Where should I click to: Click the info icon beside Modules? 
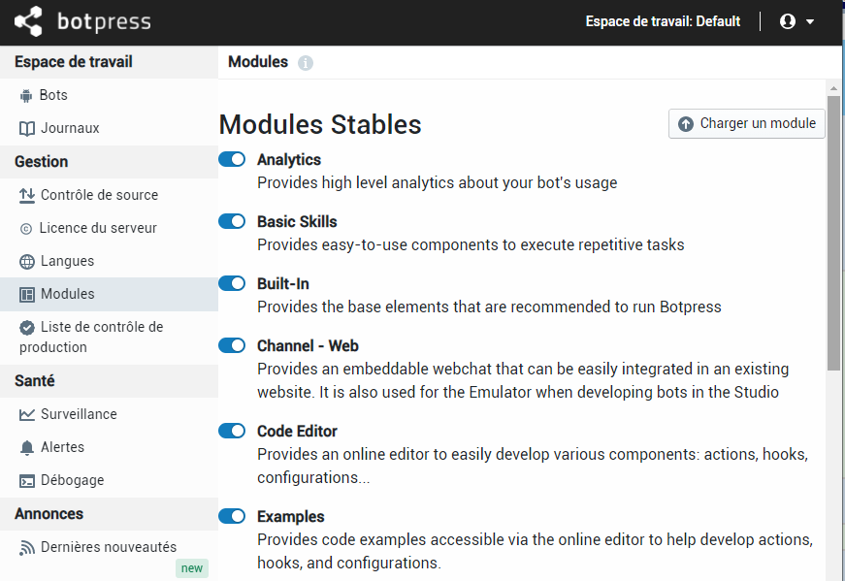tap(306, 63)
